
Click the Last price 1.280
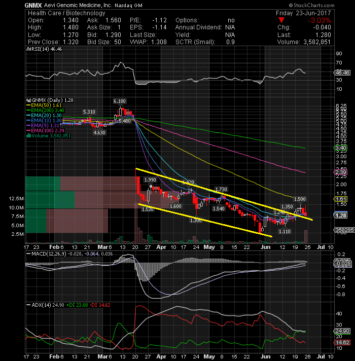tap(323, 35)
